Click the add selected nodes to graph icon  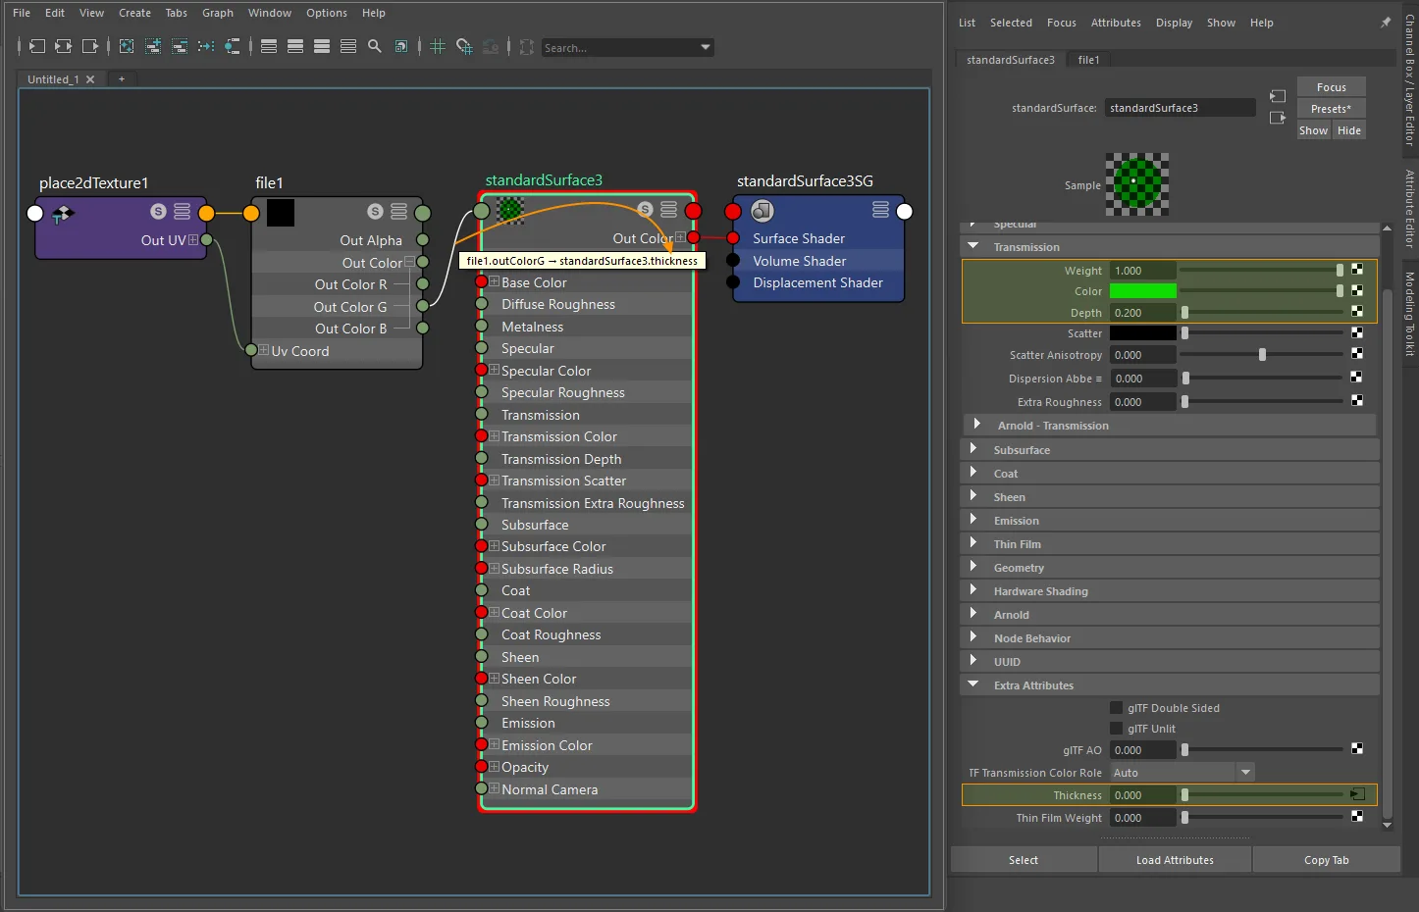[153, 46]
